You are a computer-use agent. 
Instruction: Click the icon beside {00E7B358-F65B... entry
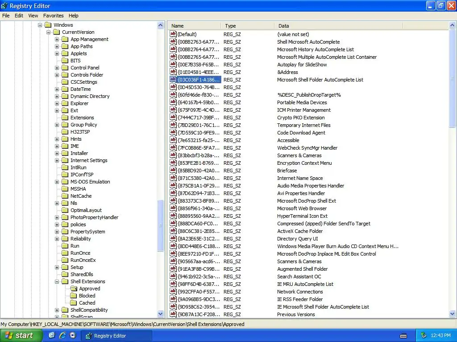(173, 64)
